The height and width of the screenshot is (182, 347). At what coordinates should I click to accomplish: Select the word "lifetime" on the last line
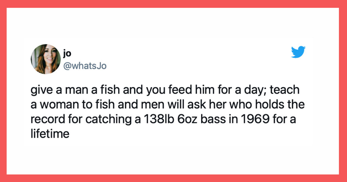pos(50,134)
